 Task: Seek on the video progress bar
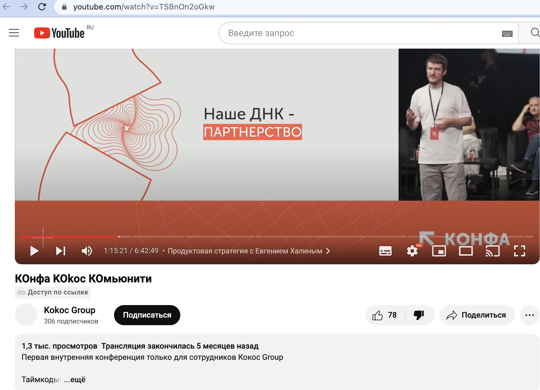click(x=252, y=237)
